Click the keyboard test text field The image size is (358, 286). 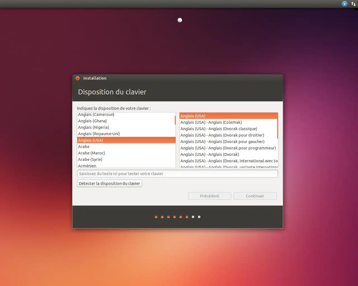point(177,174)
